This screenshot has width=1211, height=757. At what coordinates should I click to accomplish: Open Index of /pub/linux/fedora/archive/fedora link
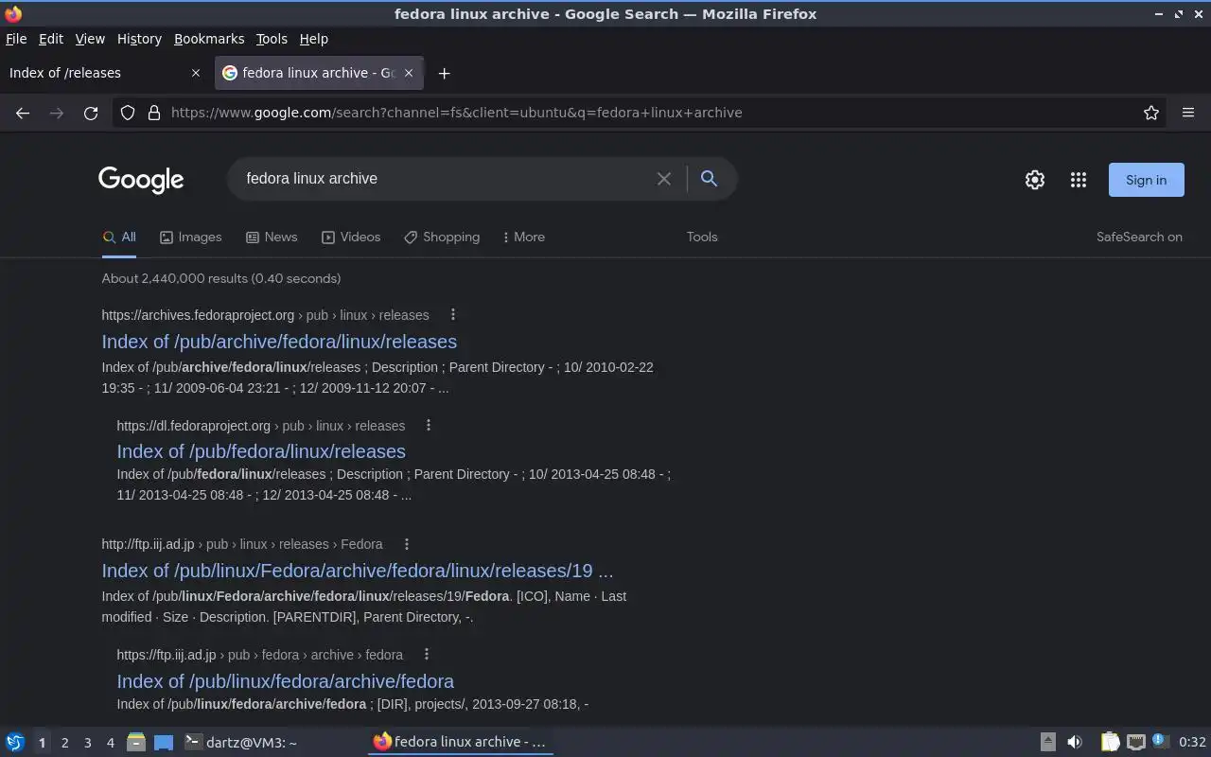point(286,681)
